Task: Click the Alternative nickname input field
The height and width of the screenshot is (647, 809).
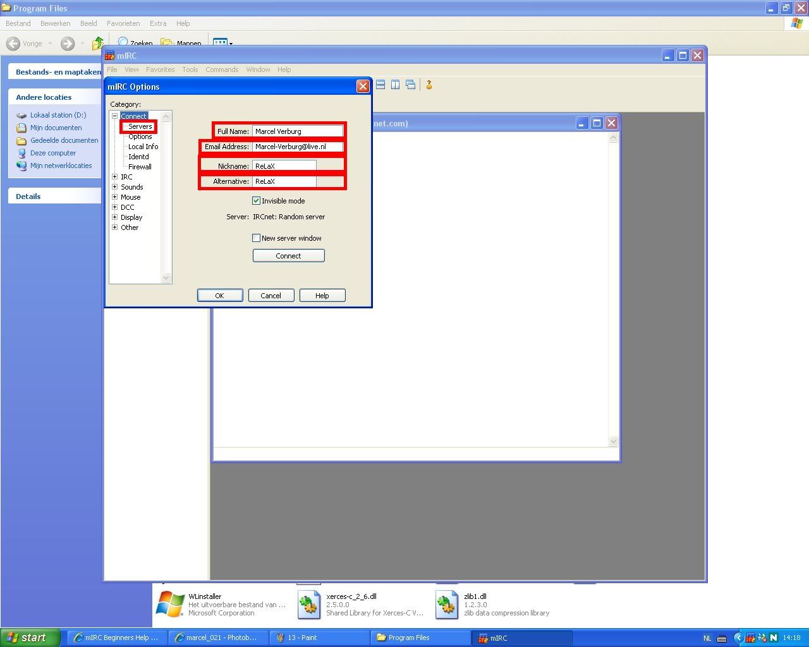Action: click(x=284, y=181)
